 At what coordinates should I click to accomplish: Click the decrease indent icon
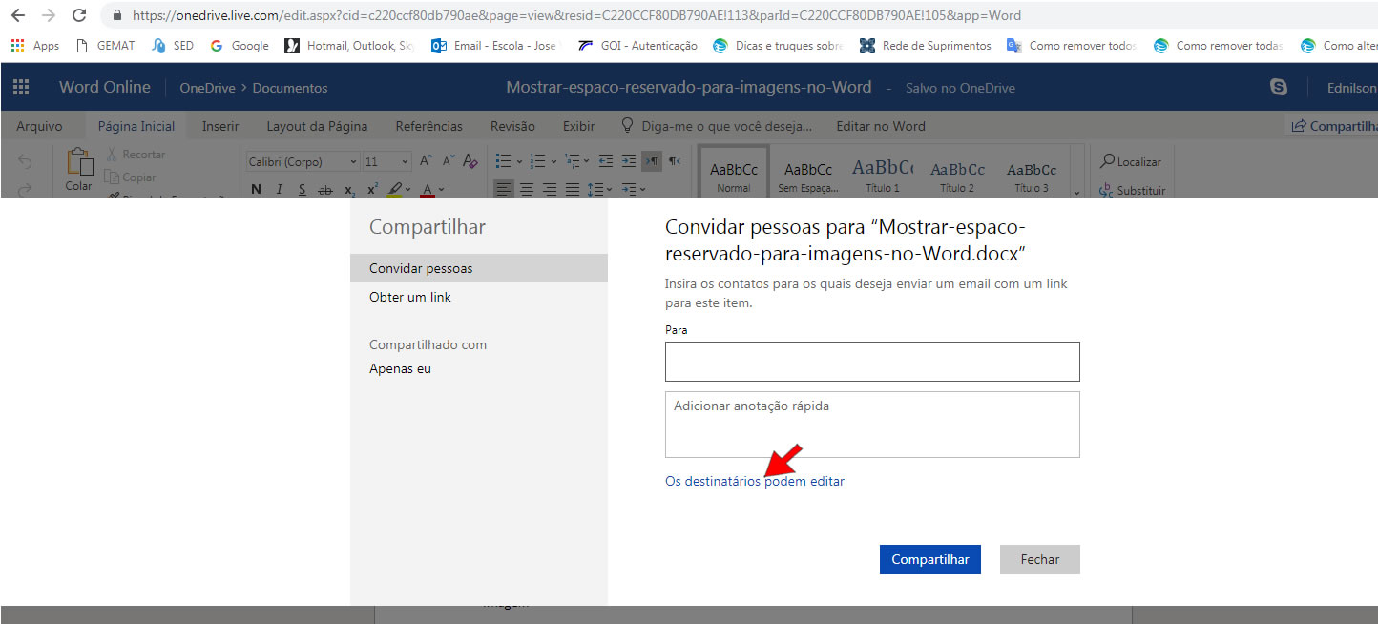pos(605,161)
